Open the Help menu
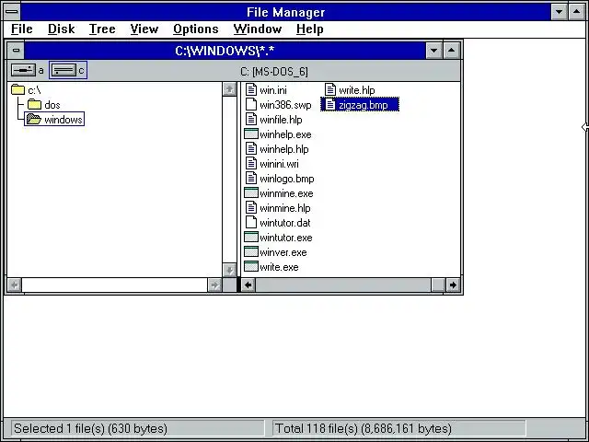This screenshot has height=442, width=589. (x=309, y=29)
